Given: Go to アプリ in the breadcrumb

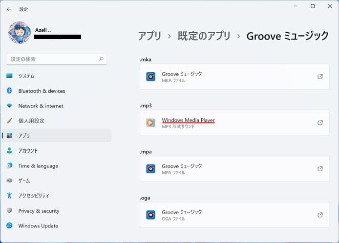Looking at the screenshot, I should 150,36.
